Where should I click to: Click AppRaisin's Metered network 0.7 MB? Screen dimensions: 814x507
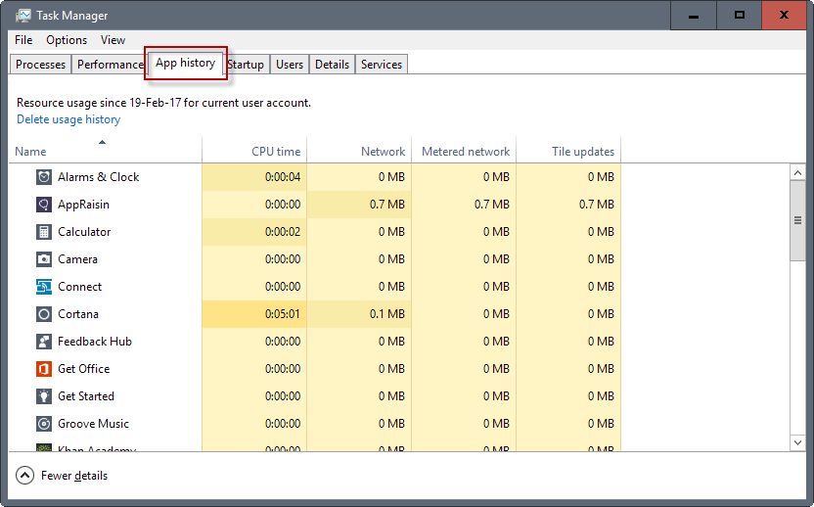click(491, 205)
